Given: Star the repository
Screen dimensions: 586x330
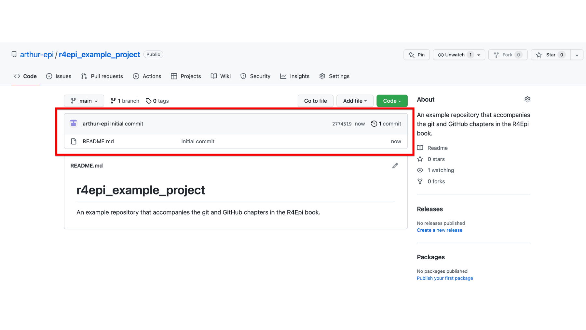Looking at the screenshot, I should tap(551, 55).
